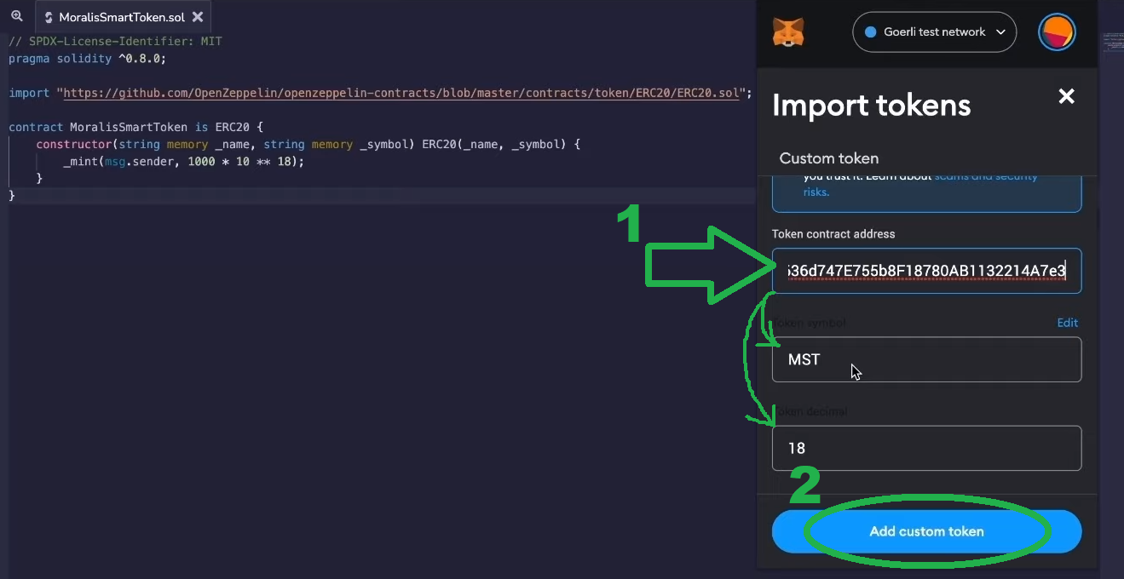Expand the Goerli test network dropdown
This screenshot has width=1124, height=579.
(934, 32)
